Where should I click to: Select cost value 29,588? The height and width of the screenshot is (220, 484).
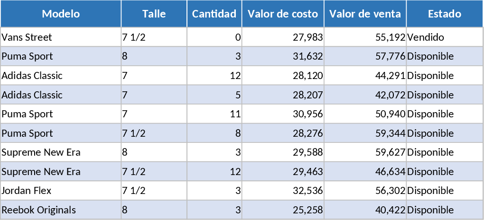(308, 152)
